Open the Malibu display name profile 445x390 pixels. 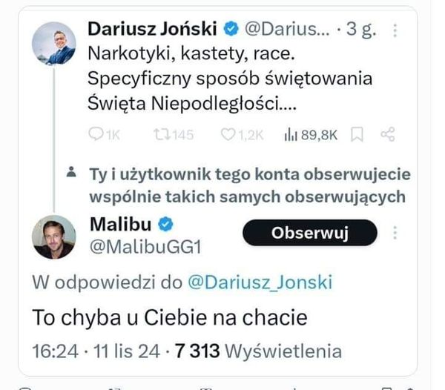[x=120, y=223]
